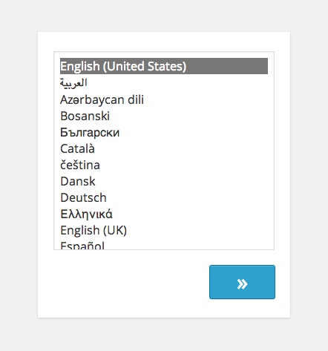Pick Dansk in the language listbox

point(164,181)
